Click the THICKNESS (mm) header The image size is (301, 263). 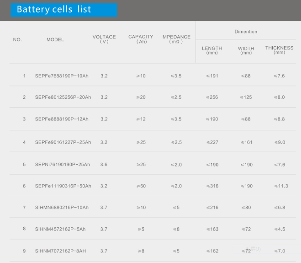pyautogui.click(x=279, y=50)
